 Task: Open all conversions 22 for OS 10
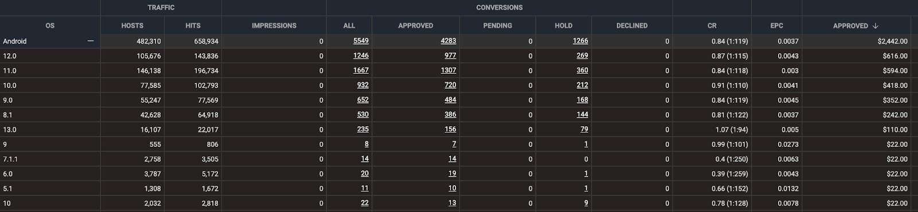[365, 203]
